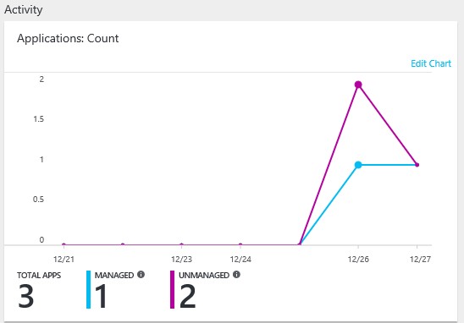The image size is (464, 323).
Task: Click the purple Unmanaged color bar
Action: (172, 290)
